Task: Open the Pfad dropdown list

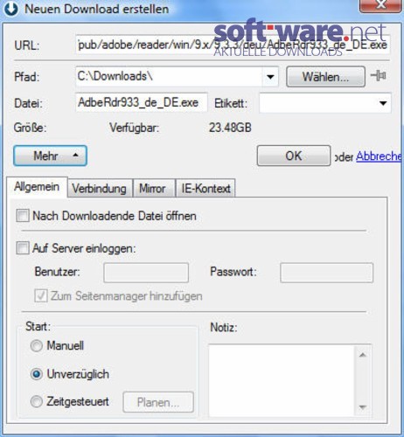Action: click(270, 77)
